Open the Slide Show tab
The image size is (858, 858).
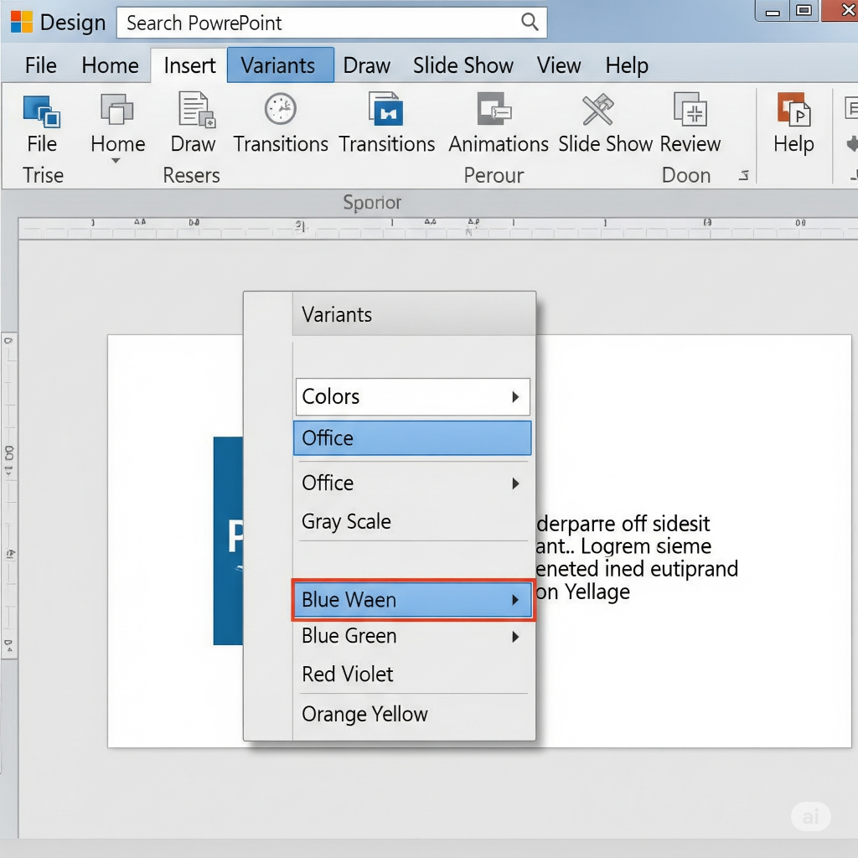[x=463, y=65]
